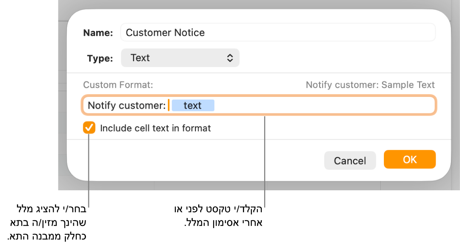Click the "Include cell text in format" label
The width and height of the screenshot is (460, 246).
pos(155,128)
